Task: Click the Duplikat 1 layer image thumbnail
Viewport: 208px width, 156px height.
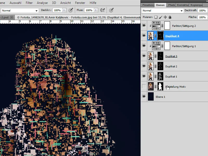Action: [x=151, y=76]
